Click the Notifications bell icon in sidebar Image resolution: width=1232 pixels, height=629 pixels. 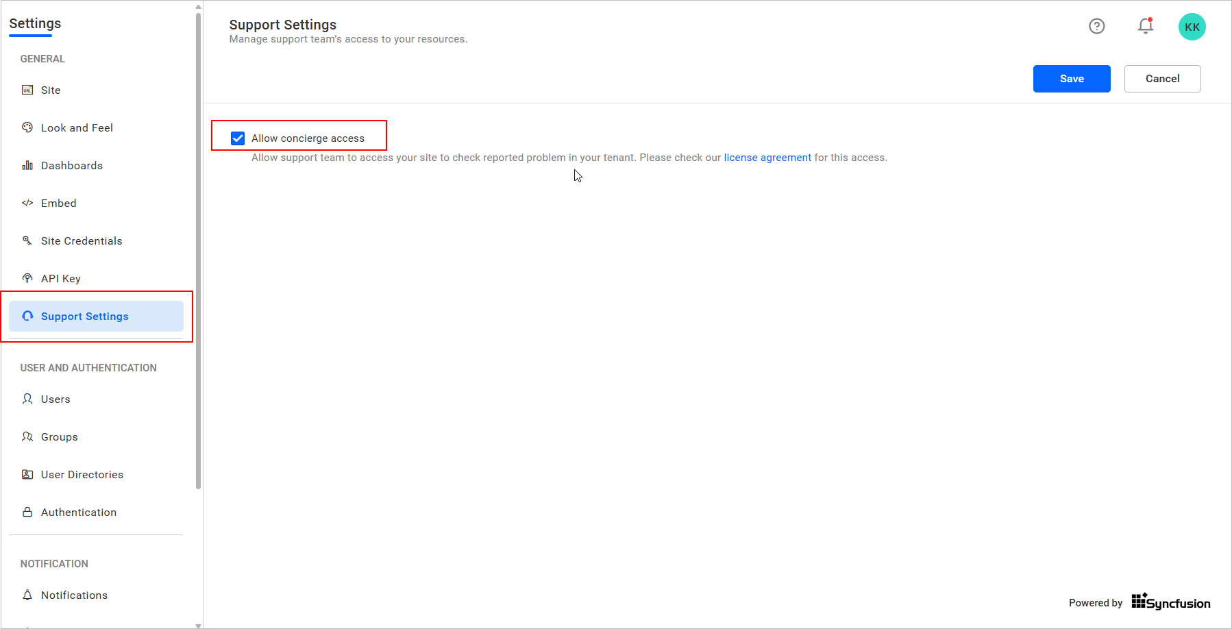[27, 595]
